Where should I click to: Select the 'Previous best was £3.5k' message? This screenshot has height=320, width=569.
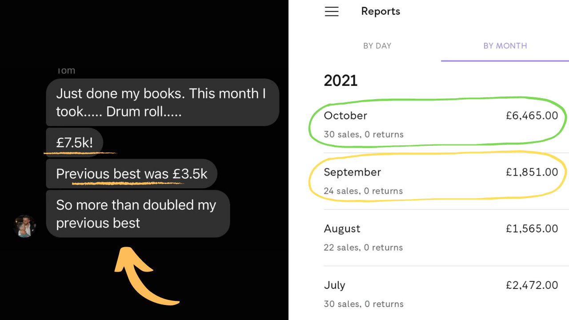point(132,174)
